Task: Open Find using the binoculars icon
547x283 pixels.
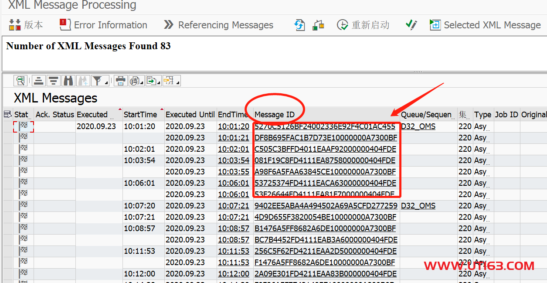Action: tap(68, 80)
